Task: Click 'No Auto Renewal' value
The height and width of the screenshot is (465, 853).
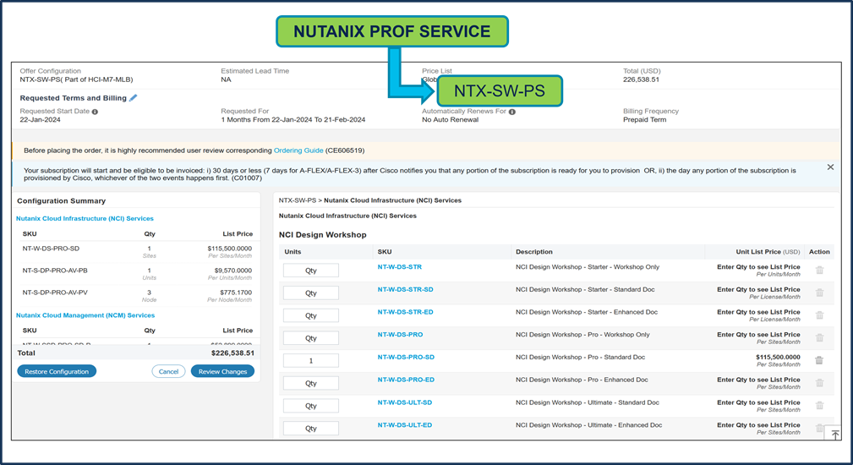Action: pos(450,120)
